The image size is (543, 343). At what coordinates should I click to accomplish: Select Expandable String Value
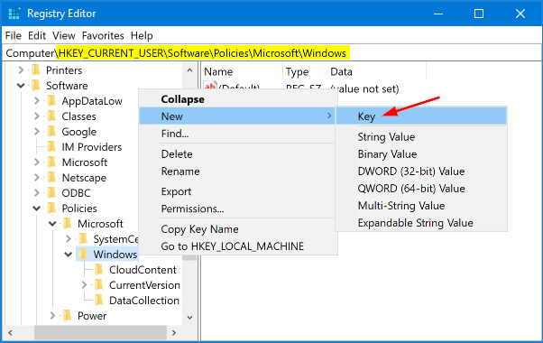pyautogui.click(x=421, y=223)
